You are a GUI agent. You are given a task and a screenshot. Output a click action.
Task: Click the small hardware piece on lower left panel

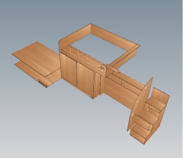click(43, 83)
